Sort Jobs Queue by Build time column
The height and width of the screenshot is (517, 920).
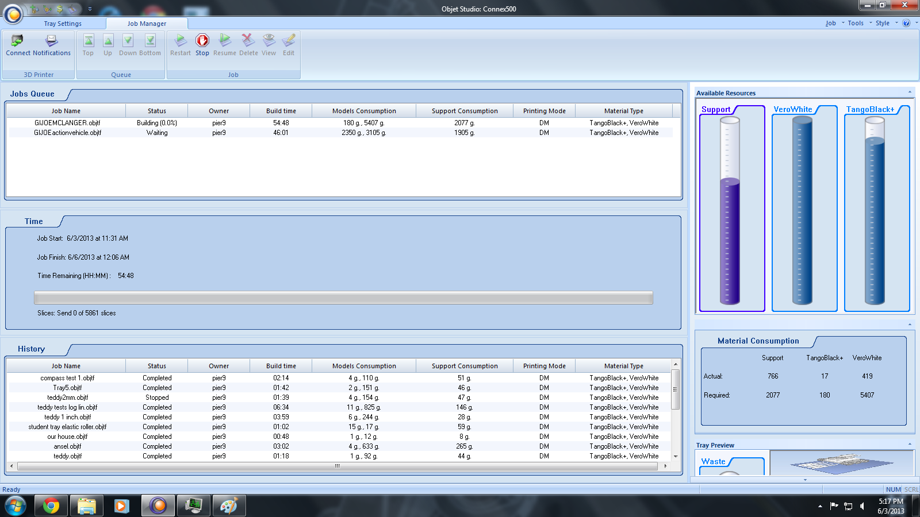click(x=281, y=111)
